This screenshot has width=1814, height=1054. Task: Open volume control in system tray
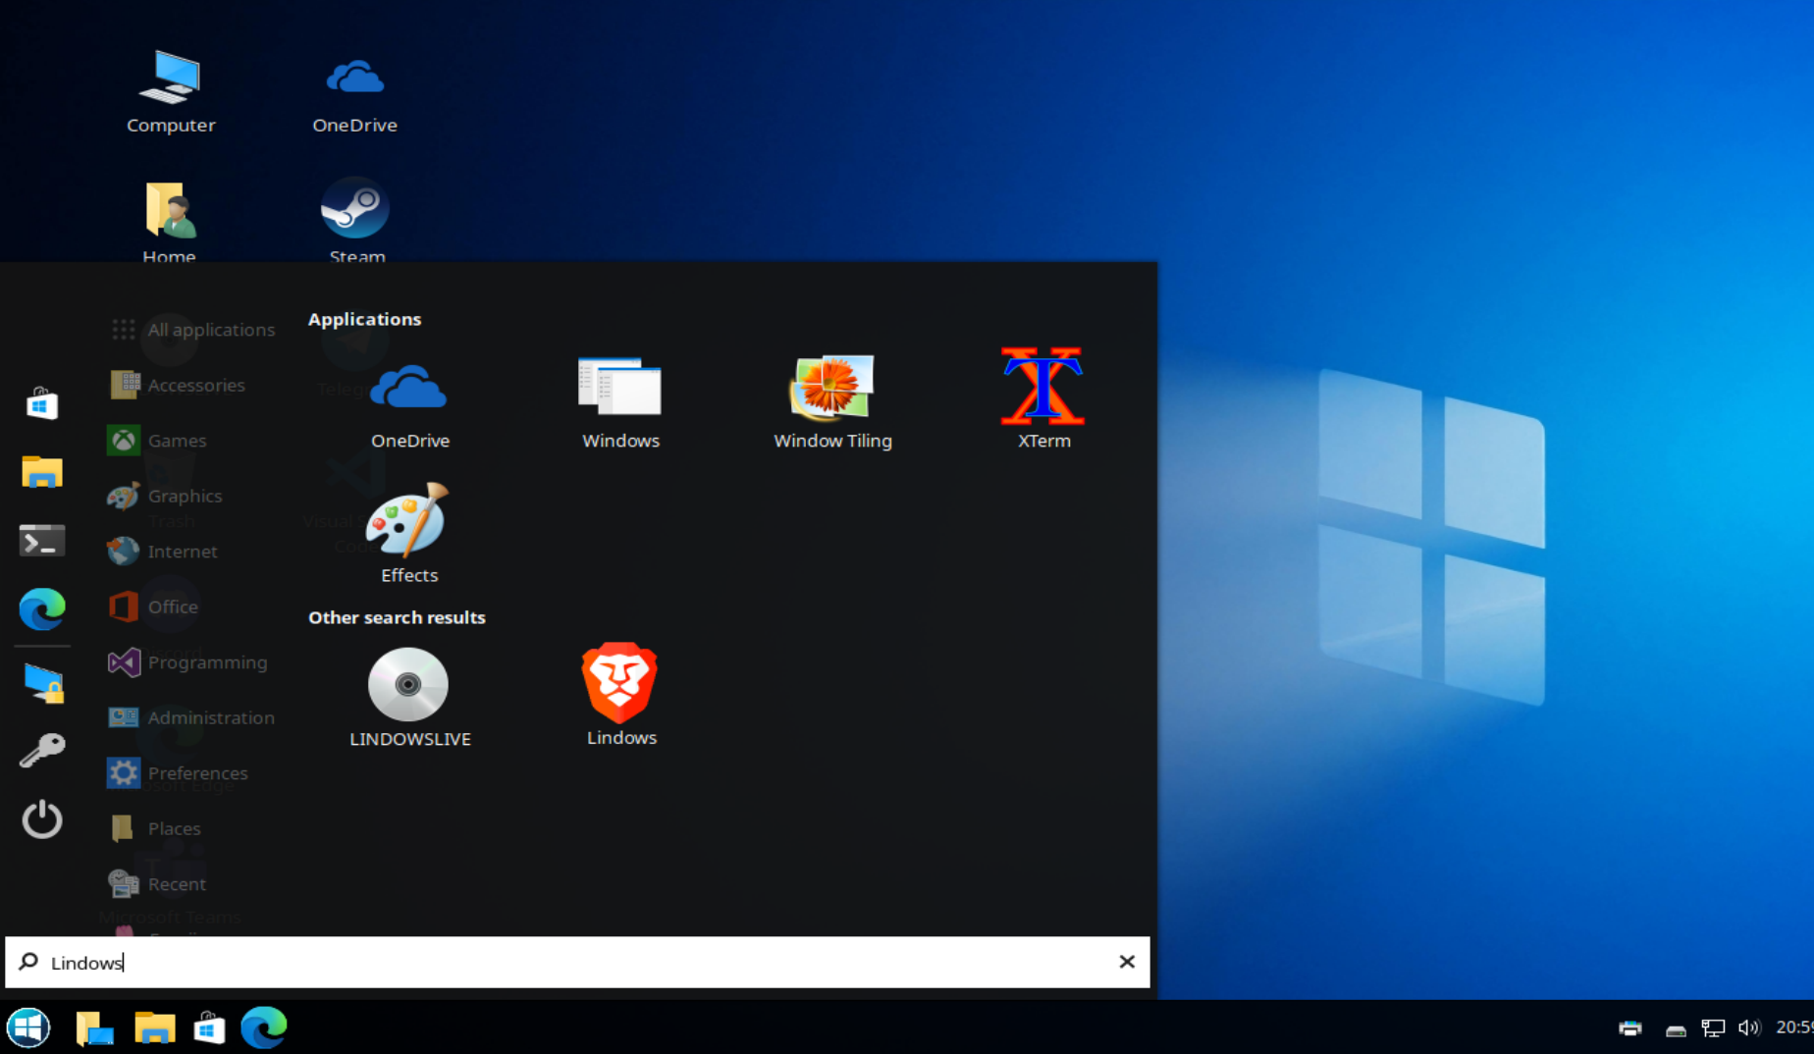pyautogui.click(x=1748, y=1028)
